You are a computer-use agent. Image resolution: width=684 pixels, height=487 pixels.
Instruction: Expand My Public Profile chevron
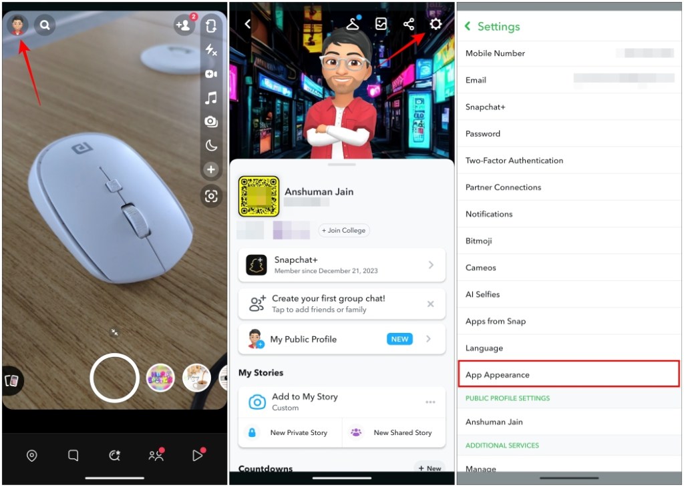(x=428, y=339)
